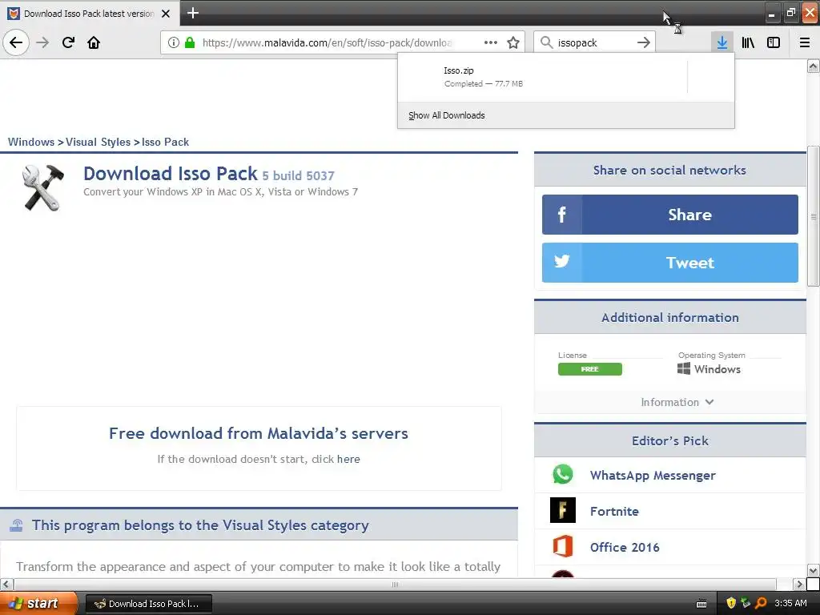
Task: Open the completed Isso.zip download entry
Action: [542, 77]
